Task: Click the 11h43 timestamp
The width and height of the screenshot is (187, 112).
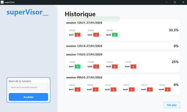Action: coord(72,62)
